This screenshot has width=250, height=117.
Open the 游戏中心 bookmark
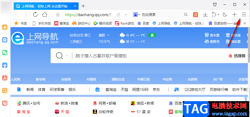(81, 24)
